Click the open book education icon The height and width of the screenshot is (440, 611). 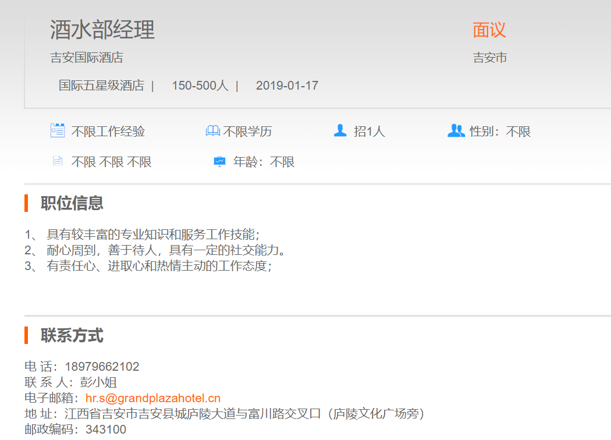212,131
